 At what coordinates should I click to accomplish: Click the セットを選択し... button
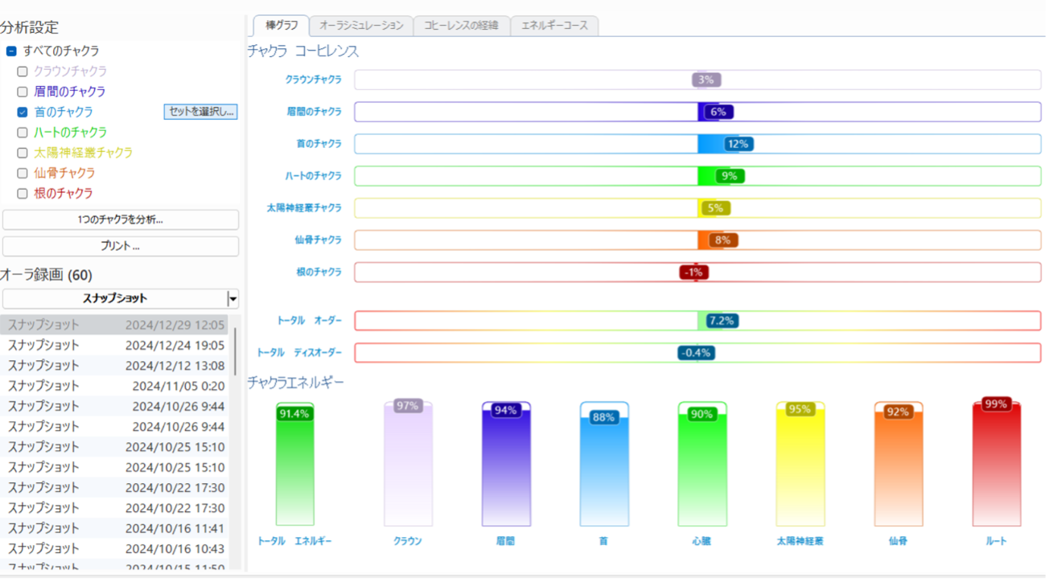(x=201, y=112)
